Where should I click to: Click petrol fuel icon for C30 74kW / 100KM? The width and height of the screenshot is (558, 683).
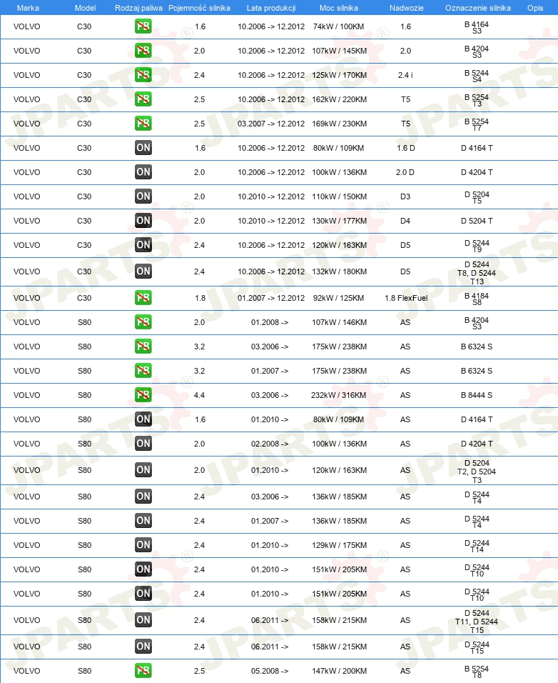tap(143, 26)
